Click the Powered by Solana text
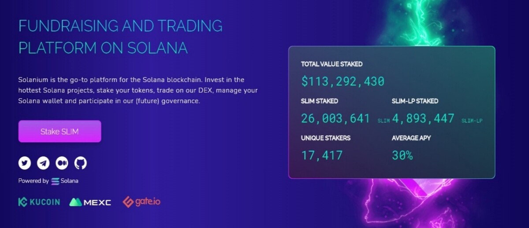The image size is (529, 228). [48, 181]
